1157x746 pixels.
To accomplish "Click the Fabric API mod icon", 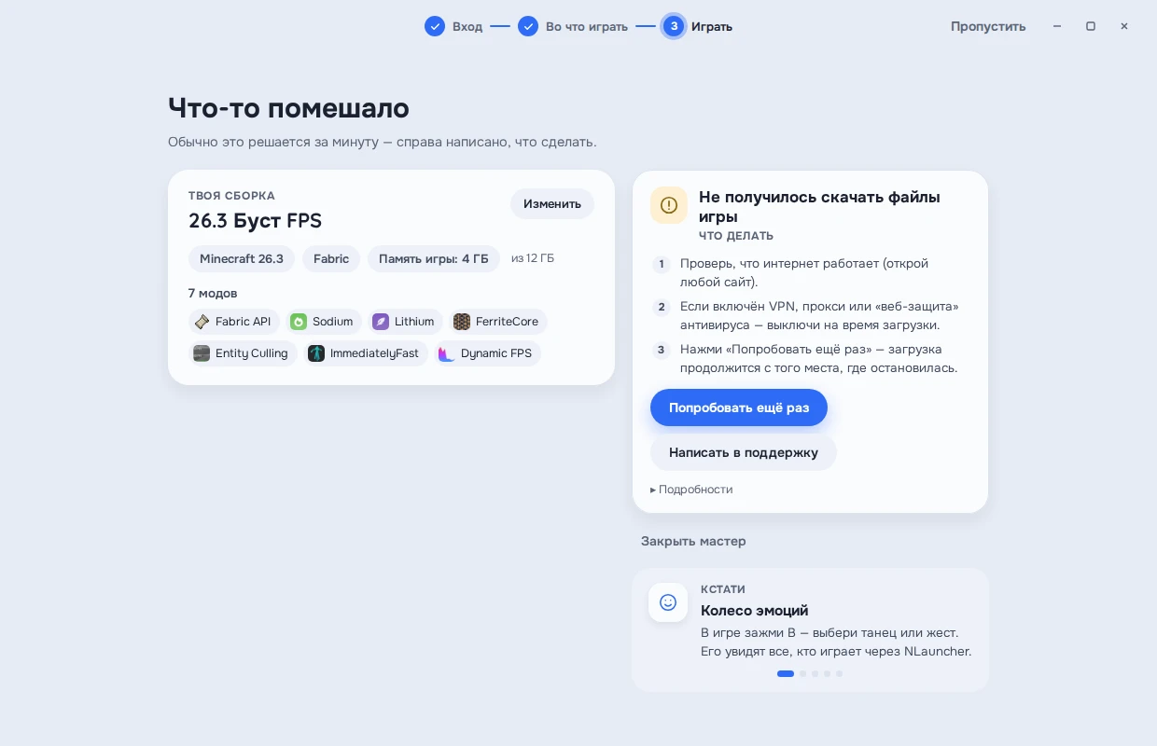I will point(202,322).
